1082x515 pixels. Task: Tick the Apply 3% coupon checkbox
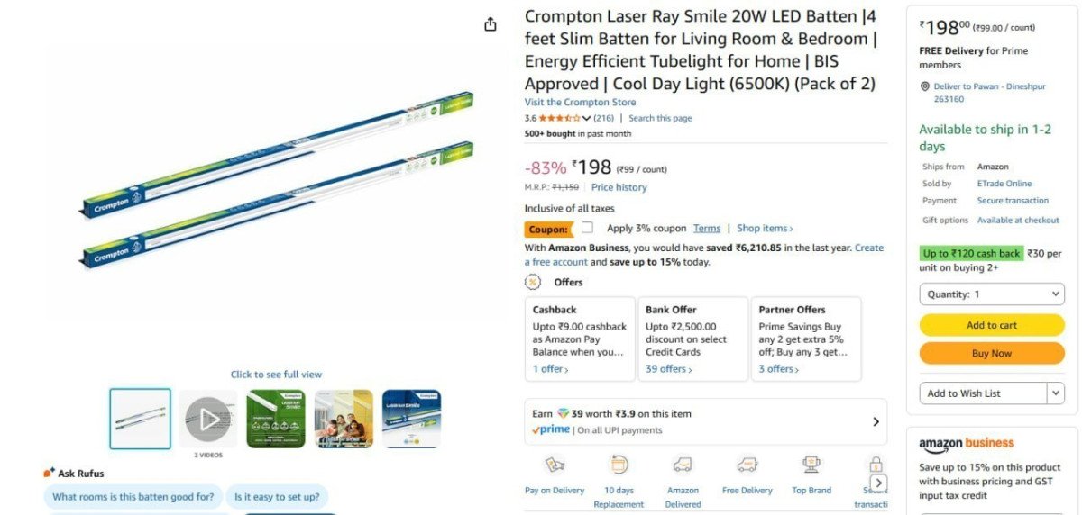587,228
